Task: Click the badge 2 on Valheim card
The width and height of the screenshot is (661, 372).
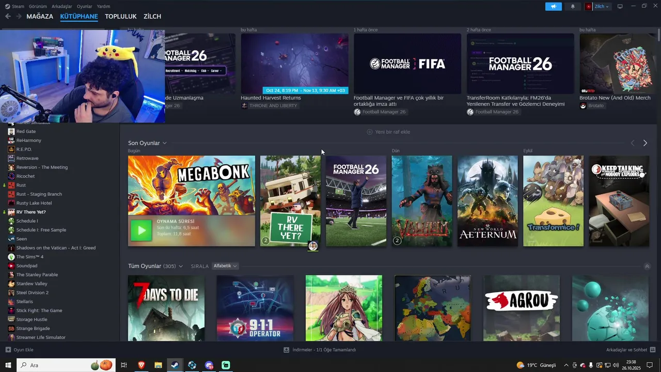Action: (397, 241)
